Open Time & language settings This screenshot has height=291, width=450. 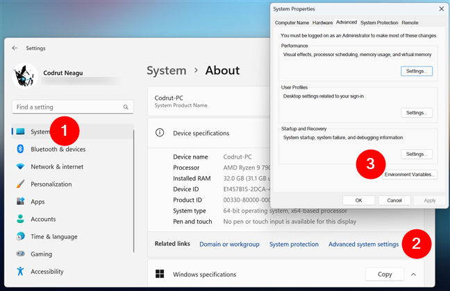(73, 236)
